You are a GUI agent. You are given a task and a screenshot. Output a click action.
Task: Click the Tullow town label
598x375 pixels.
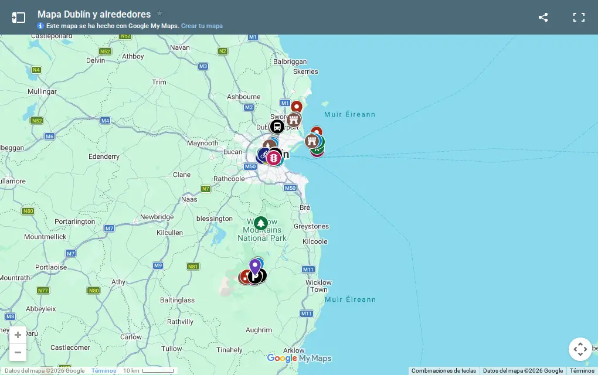coord(172,349)
